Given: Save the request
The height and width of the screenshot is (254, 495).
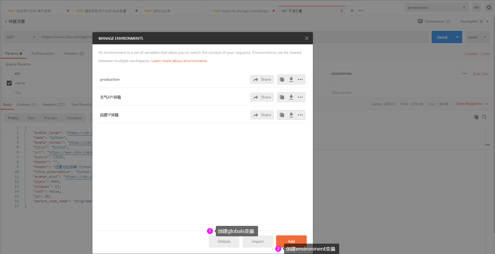Looking at the screenshot, I should pyautogui.click(x=473, y=37).
